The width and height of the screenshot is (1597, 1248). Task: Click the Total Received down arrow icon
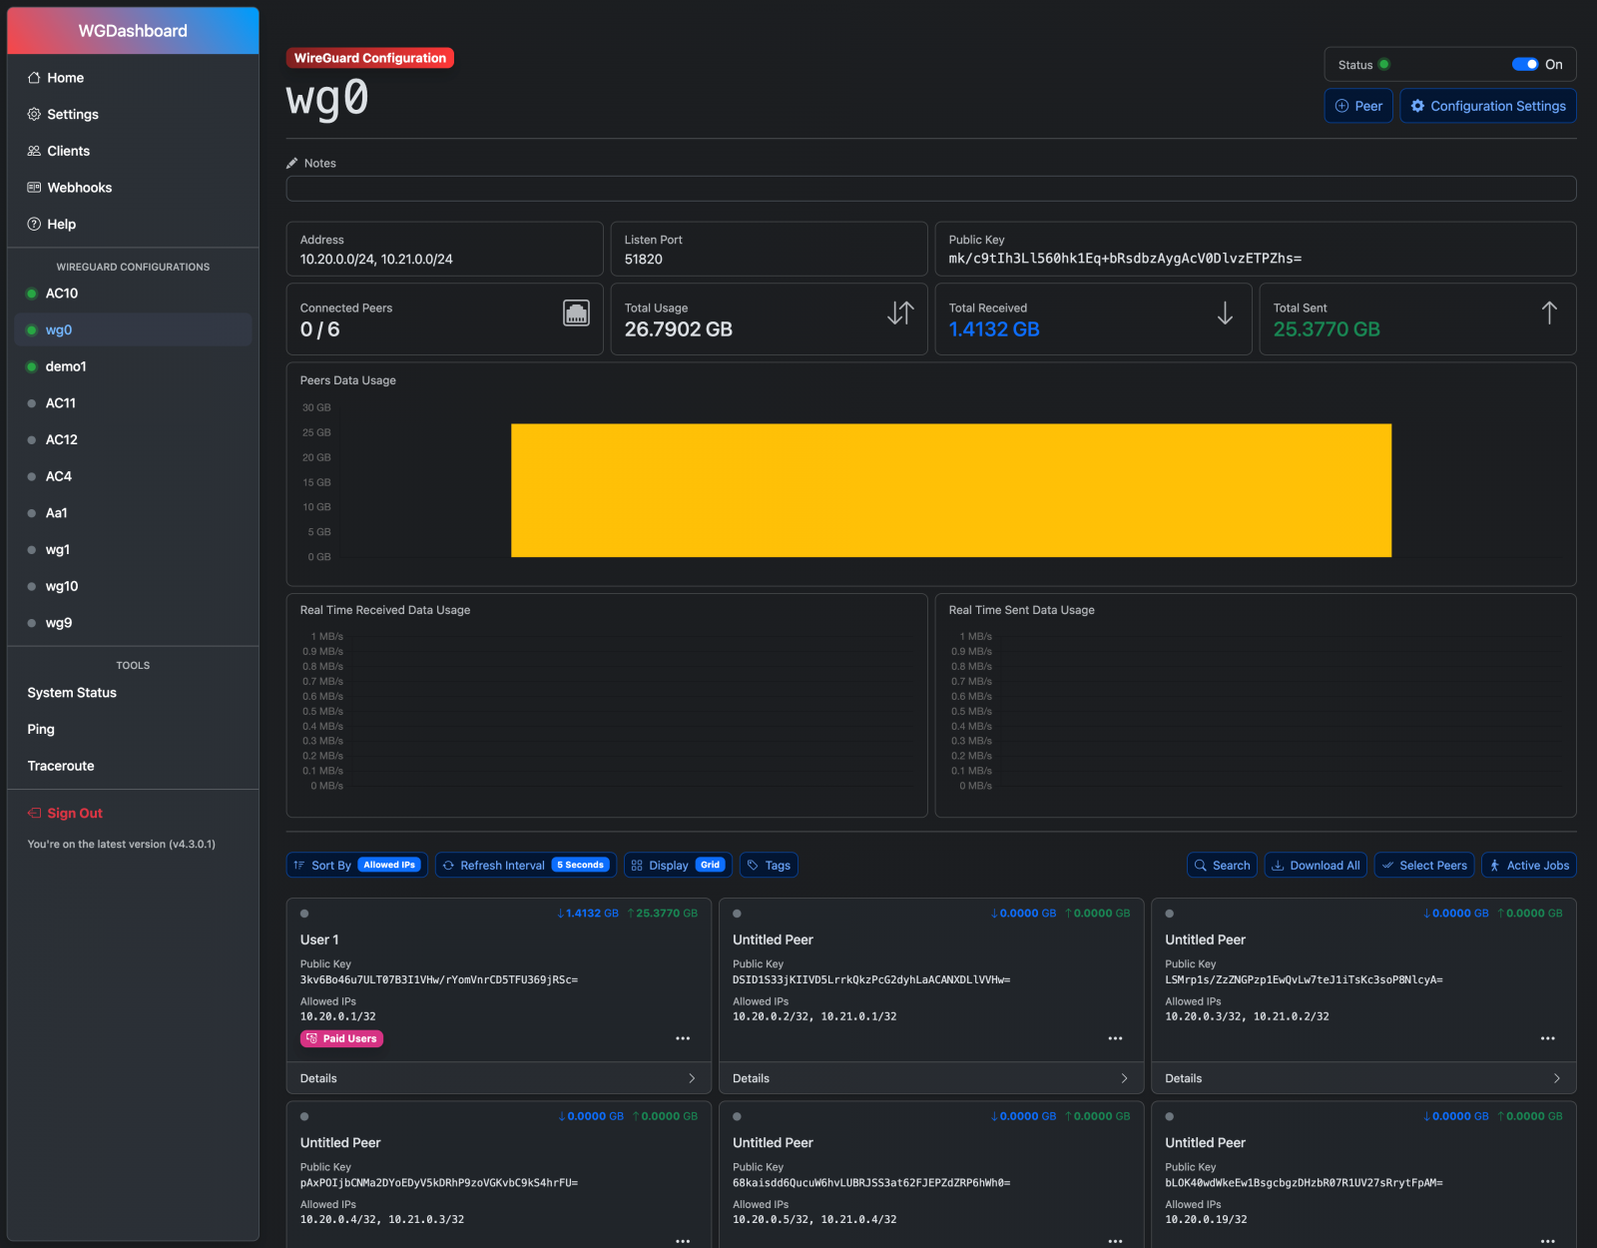click(x=1225, y=313)
